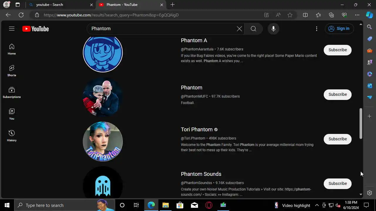Screen dimensions: 376x211
Task: Open tab actions menu
Action: pyautogui.click(x=18, y=5)
